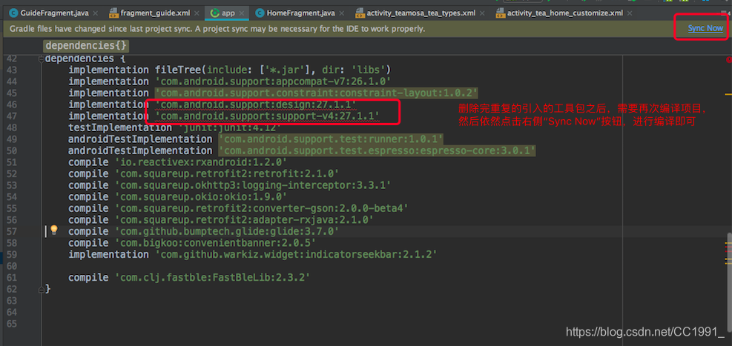Click the 'espresso-core:3.0.1' dependency string

[377, 150]
